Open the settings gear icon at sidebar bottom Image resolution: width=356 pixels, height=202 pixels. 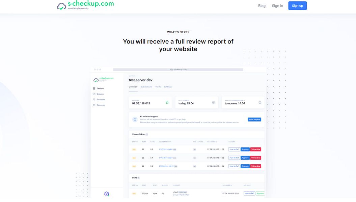click(107, 194)
